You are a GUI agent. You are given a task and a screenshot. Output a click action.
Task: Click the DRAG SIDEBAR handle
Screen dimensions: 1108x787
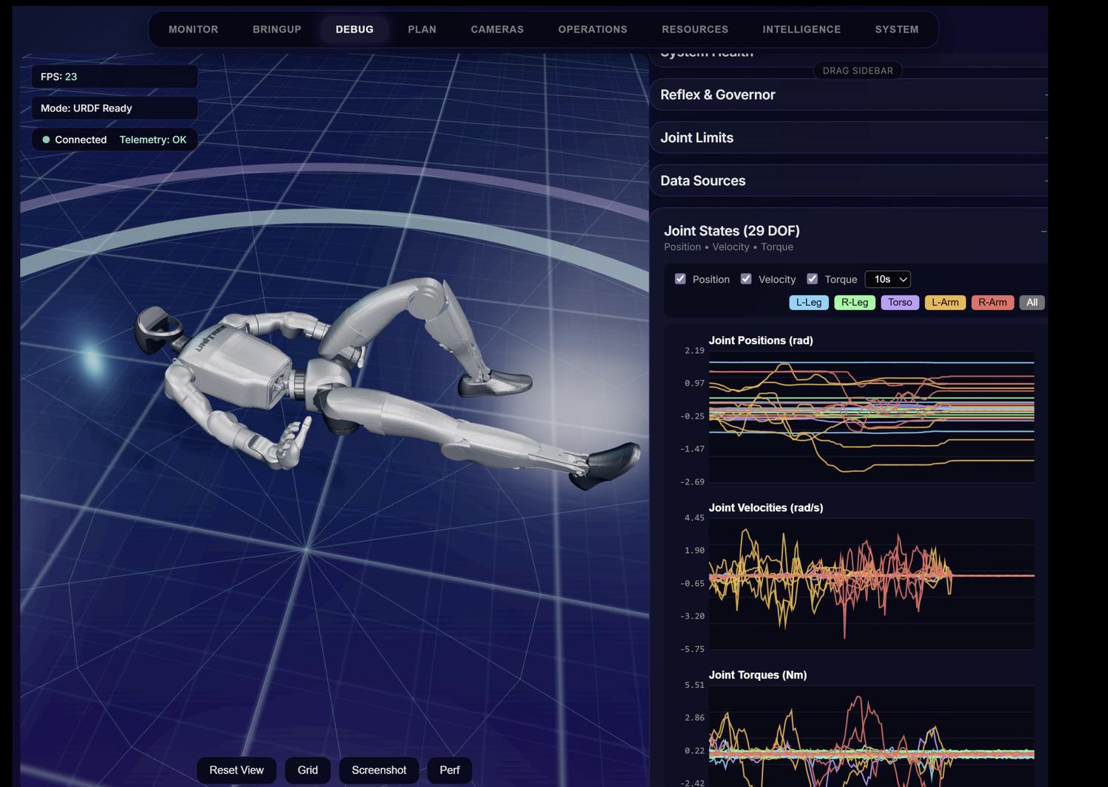pyautogui.click(x=858, y=71)
